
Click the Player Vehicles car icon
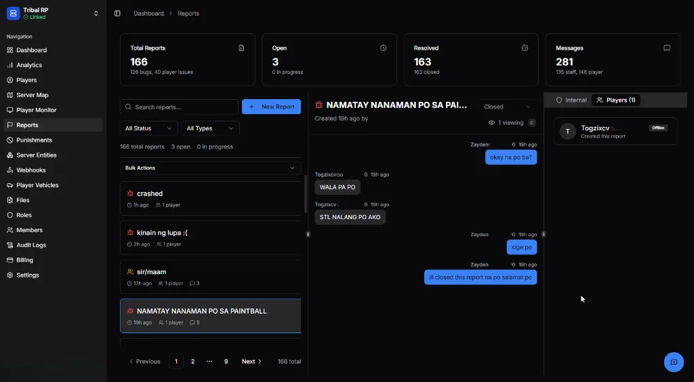(x=9, y=185)
